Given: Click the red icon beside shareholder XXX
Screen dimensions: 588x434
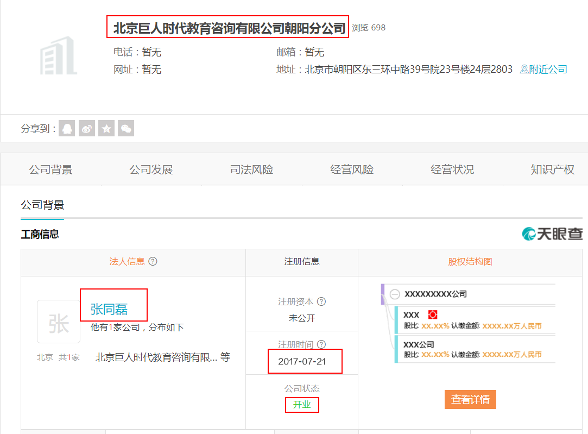Looking at the screenshot, I should coord(433,315).
